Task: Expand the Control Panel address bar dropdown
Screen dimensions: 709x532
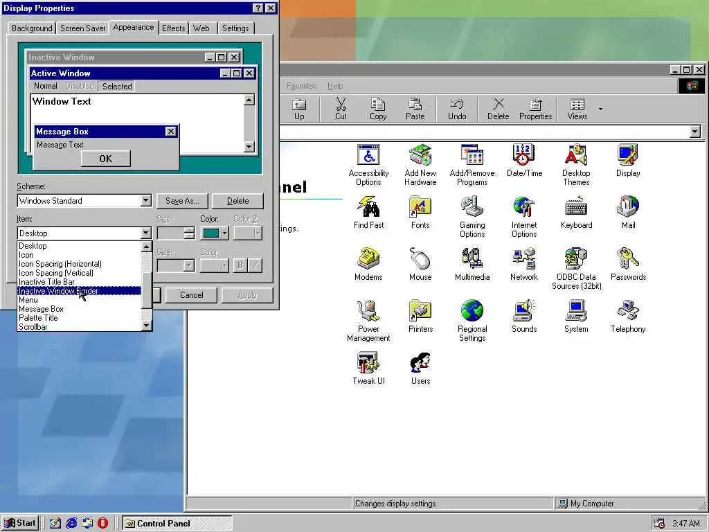Action: tap(695, 132)
